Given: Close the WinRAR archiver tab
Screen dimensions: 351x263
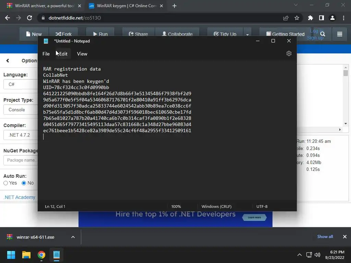Looking at the screenshot, I should [x=80, y=6].
